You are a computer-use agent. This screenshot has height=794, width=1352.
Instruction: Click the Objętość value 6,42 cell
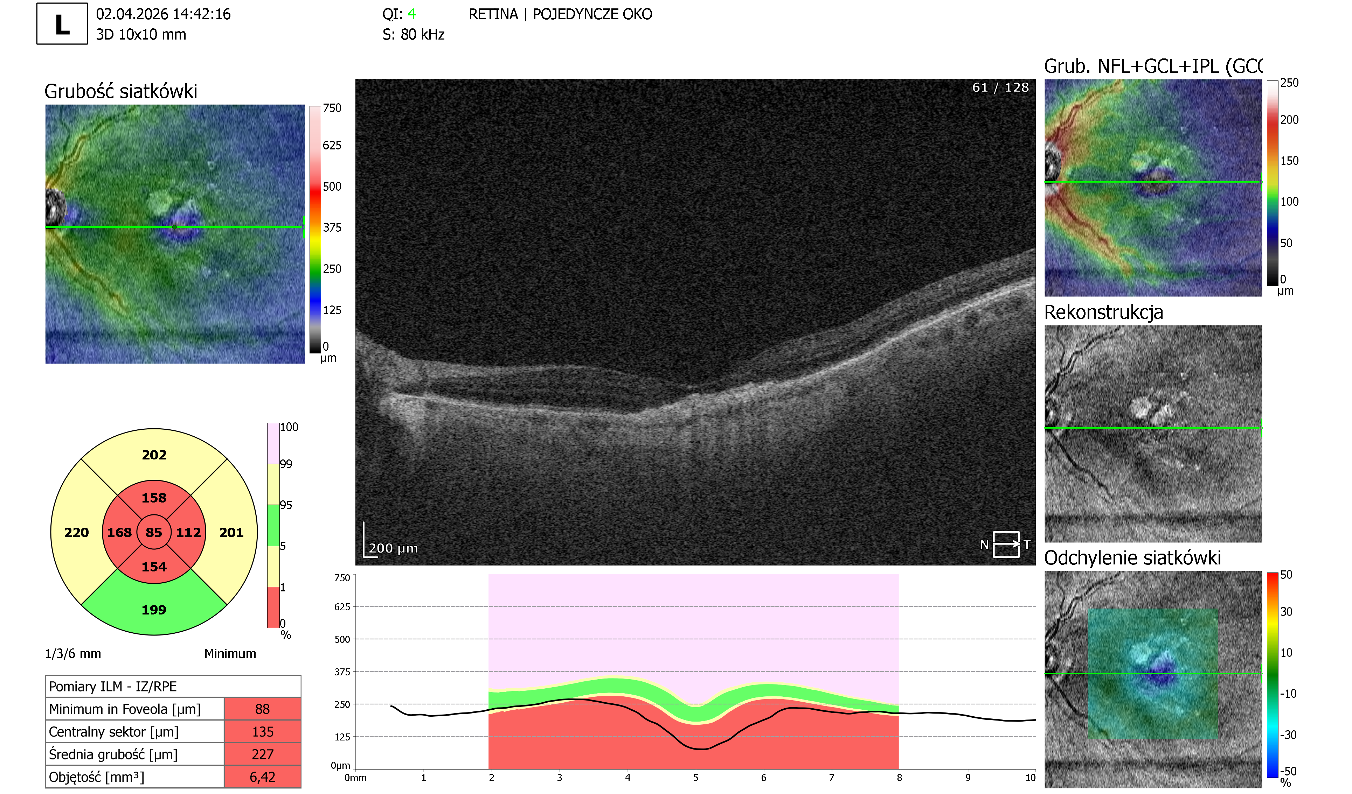pyautogui.click(x=262, y=776)
